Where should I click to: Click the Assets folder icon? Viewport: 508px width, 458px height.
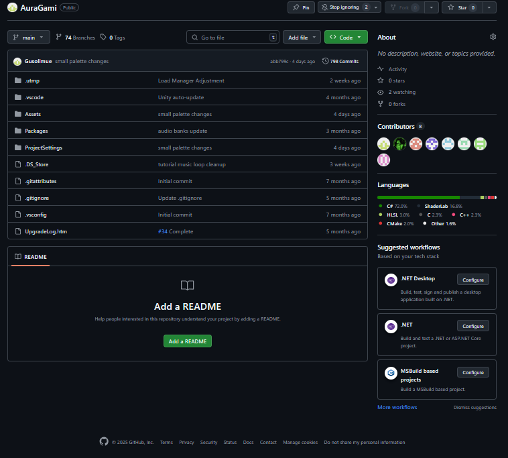(18, 114)
